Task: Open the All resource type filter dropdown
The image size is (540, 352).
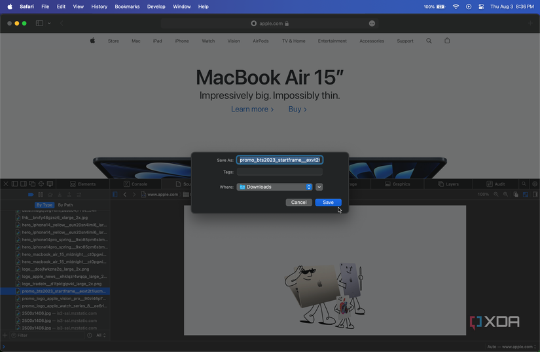Action: [101, 335]
